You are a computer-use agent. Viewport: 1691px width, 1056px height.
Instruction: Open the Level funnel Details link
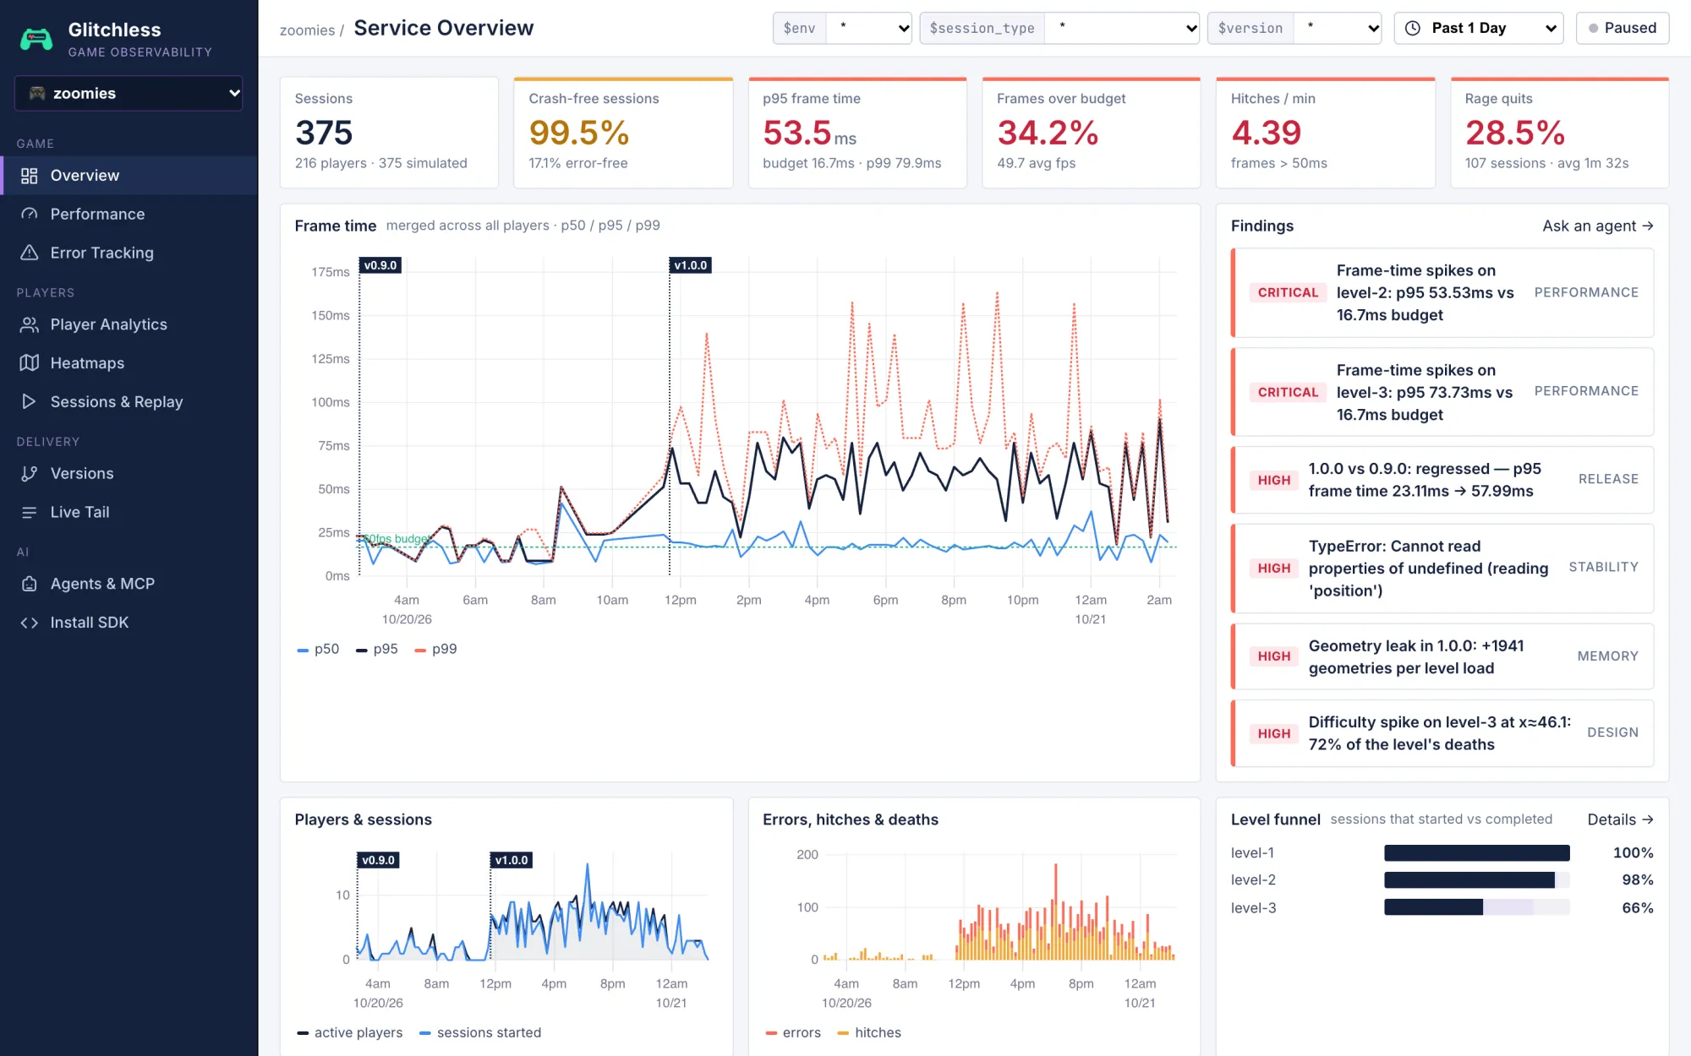pyautogui.click(x=1621, y=819)
